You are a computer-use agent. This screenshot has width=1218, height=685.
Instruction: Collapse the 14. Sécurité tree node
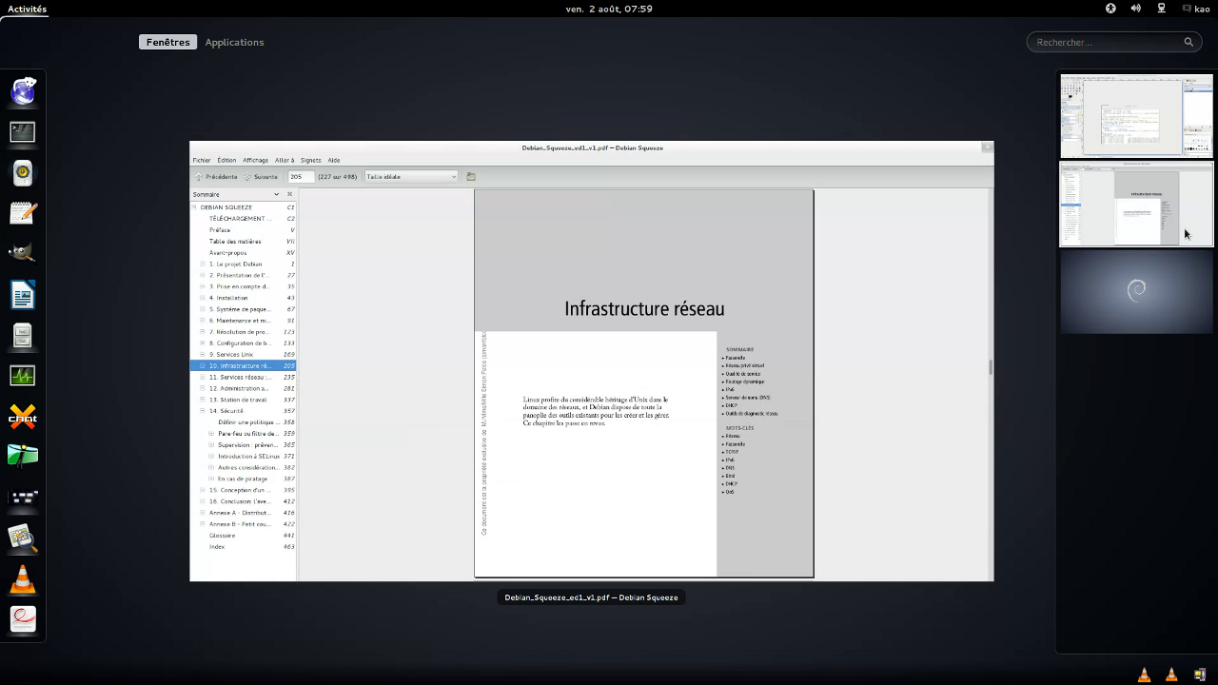click(202, 411)
